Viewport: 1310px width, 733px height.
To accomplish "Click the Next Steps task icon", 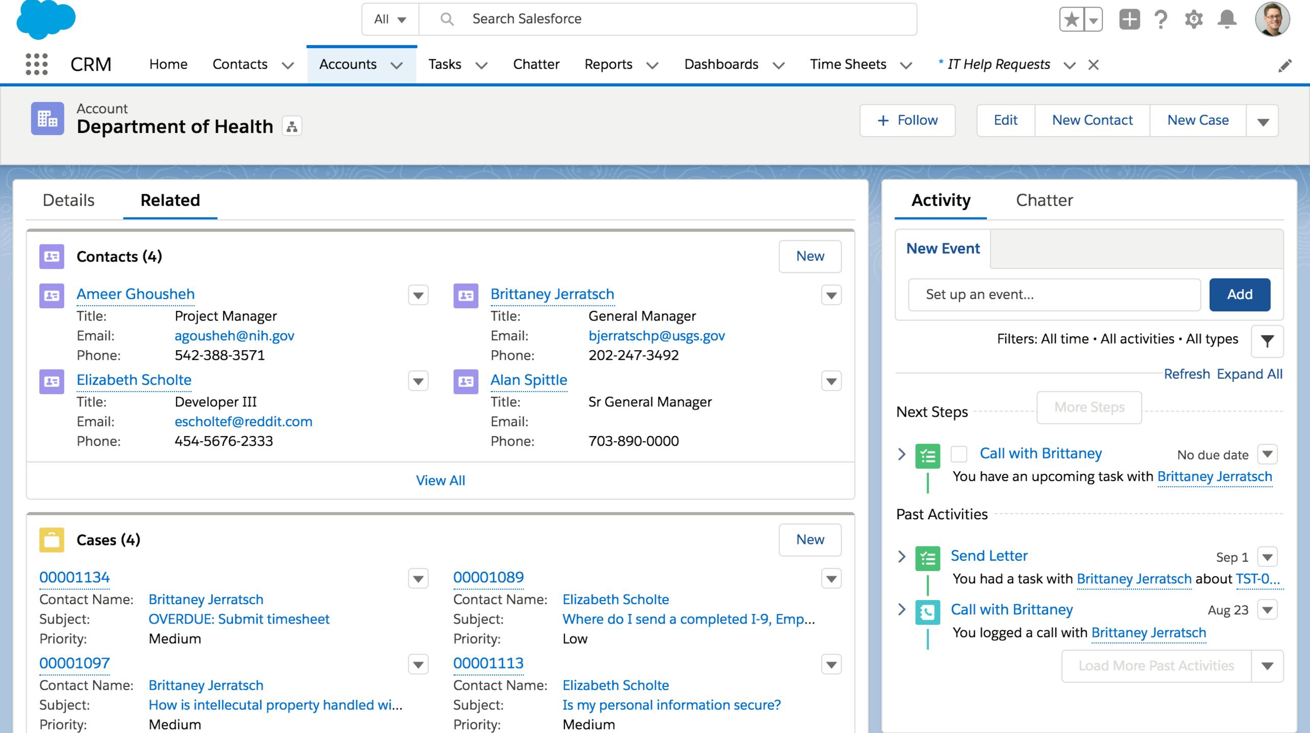I will click(x=928, y=456).
